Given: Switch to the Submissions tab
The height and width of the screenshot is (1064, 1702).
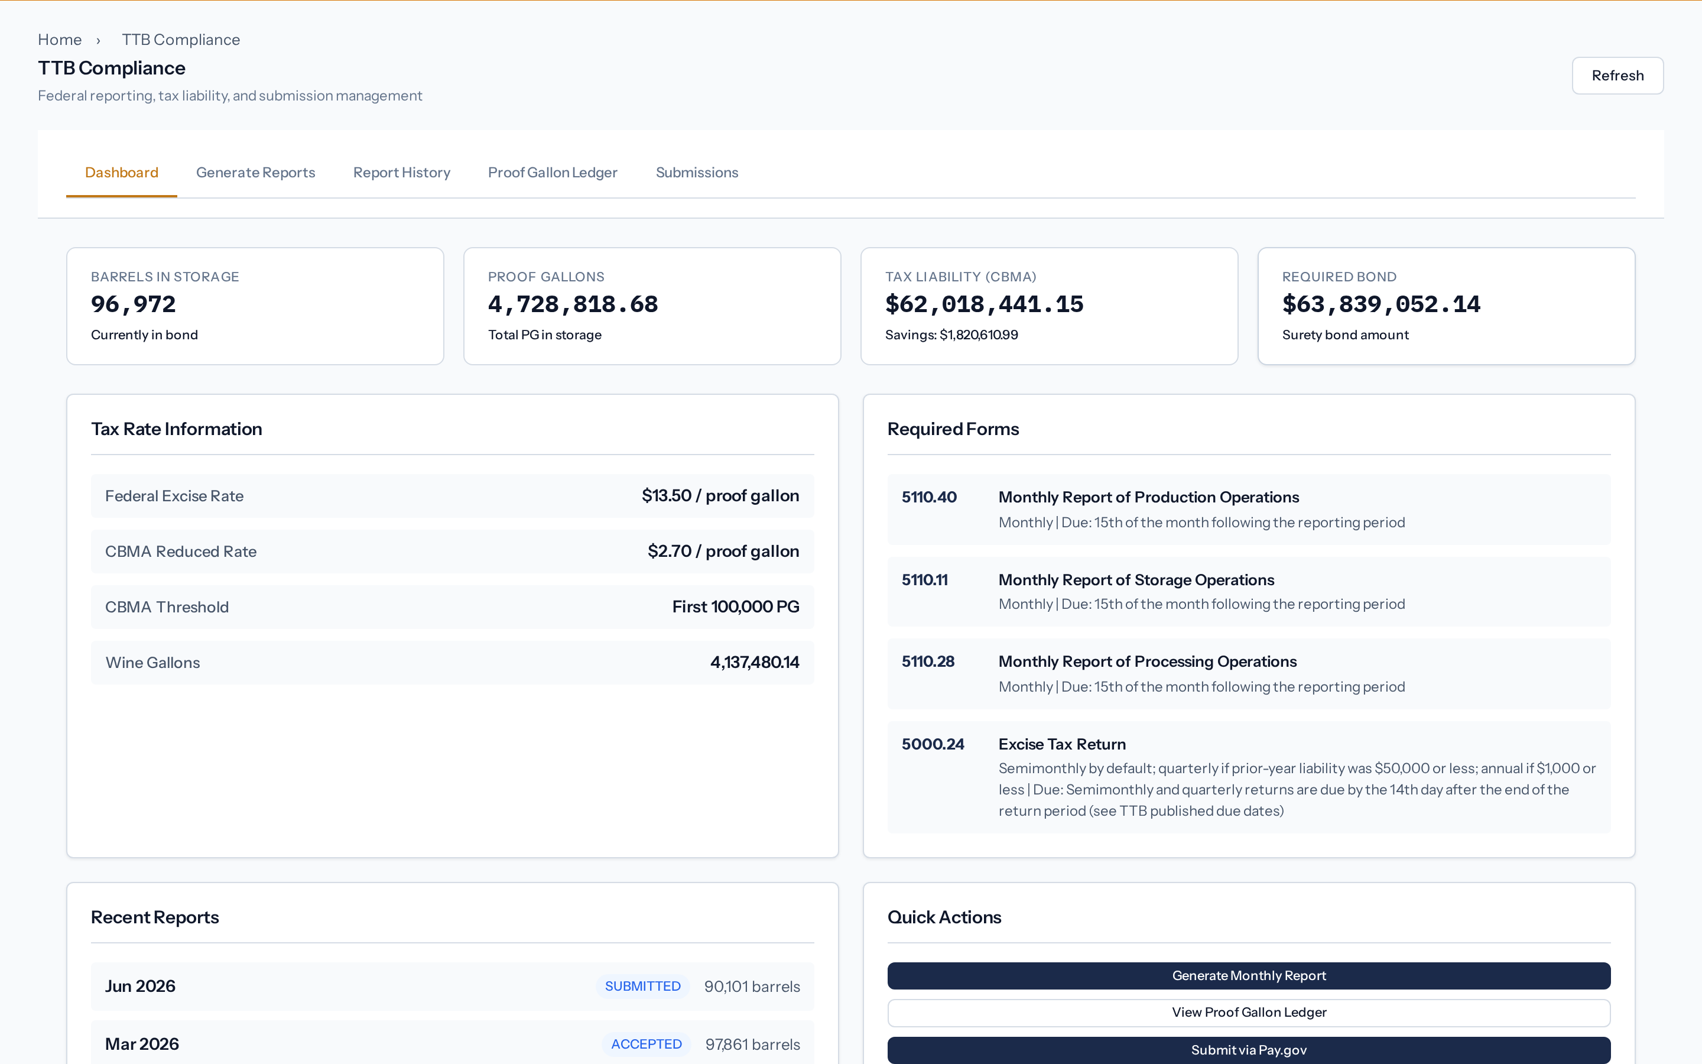Looking at the screenshot, I should [697, 173].
